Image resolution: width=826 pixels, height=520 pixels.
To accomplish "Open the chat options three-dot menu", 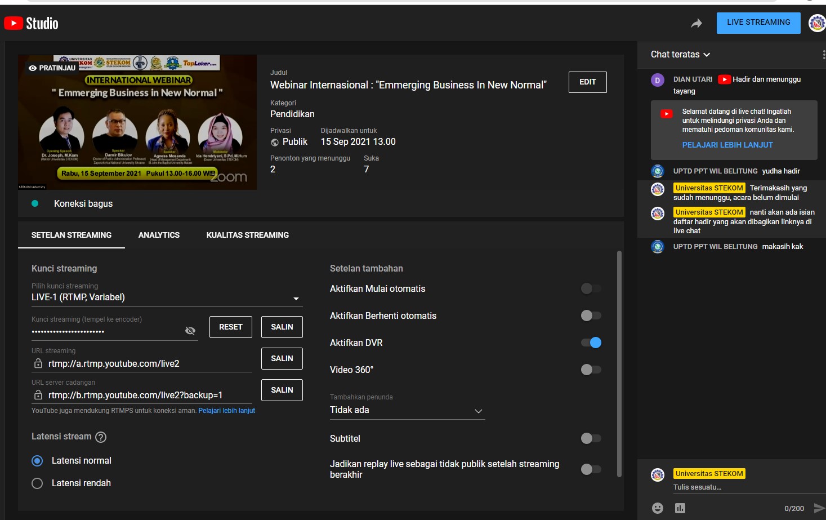I will click(x=823, y=55).
